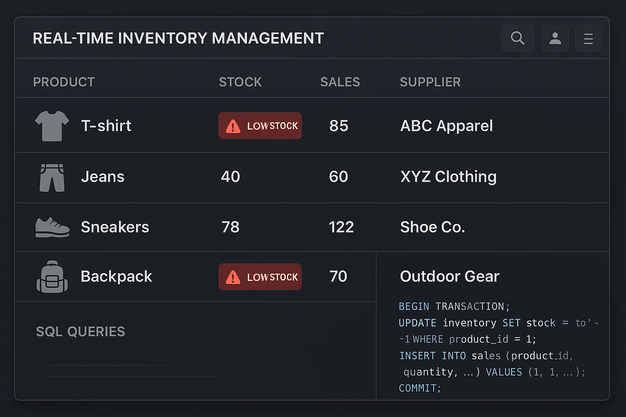
Task: Click the INSERT INTO sales line
Action: 486,356
